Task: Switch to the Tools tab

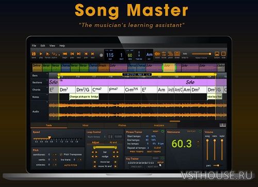Action: tap(49, 126)
